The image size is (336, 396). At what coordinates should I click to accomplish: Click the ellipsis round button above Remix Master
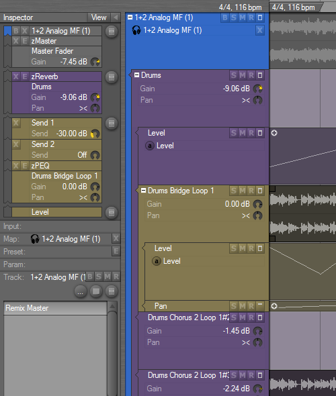click(81, 292)
